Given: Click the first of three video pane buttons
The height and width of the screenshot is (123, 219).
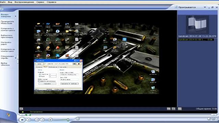Looking at the screenshot, I should 169,109.
